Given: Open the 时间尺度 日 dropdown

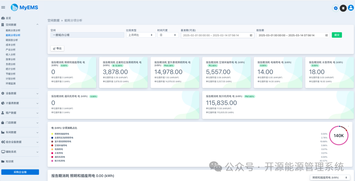Looking at the screenshot, I should pyautogui.click(x=168, y=35).
